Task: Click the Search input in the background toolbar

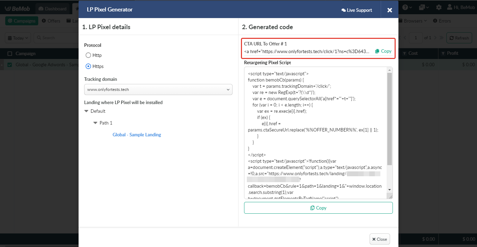Action: click(x=56, y=38)
